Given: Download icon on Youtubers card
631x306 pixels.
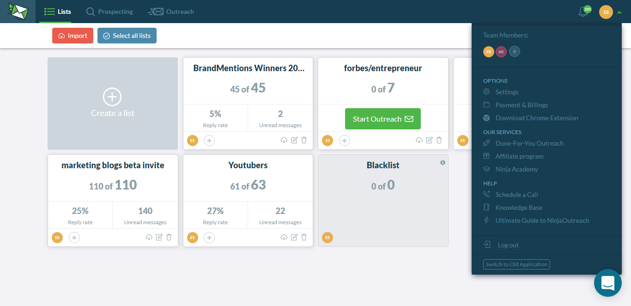Looking at the screenshot, I should [x=284, y=237].
